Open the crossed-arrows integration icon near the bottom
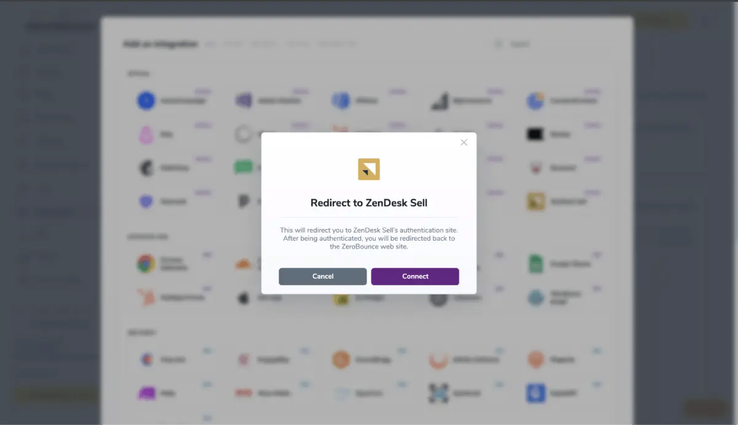 [x=438, y=392]
